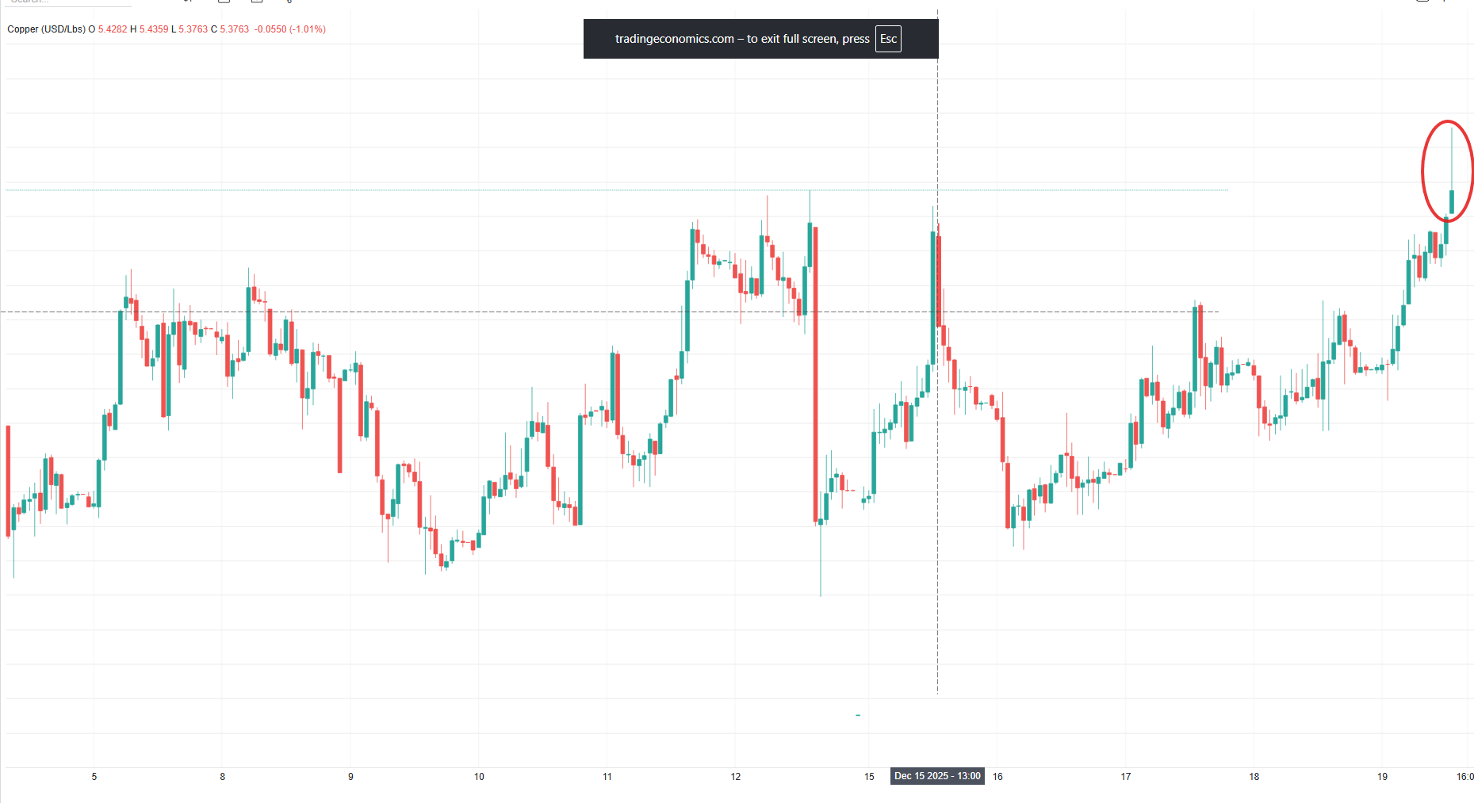Select date label 18 on the time axis
This screenshot has height=803, width=1474.
point(1254,777)
